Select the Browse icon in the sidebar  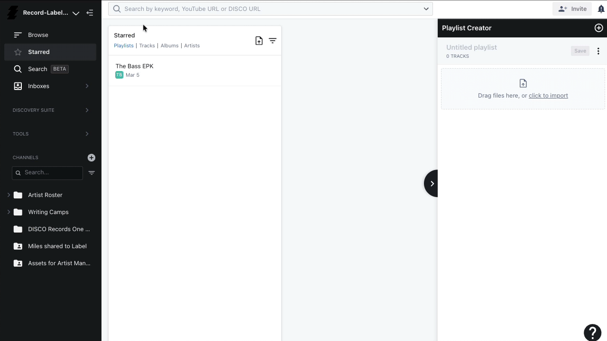[18, 35]
